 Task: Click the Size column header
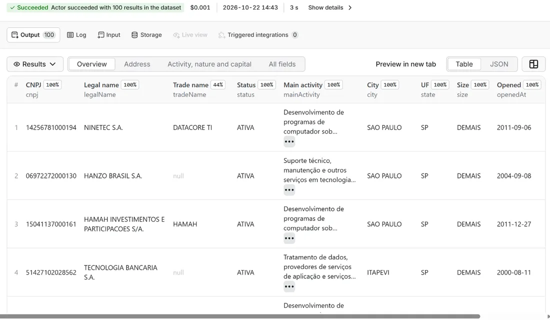click(463, 85)
